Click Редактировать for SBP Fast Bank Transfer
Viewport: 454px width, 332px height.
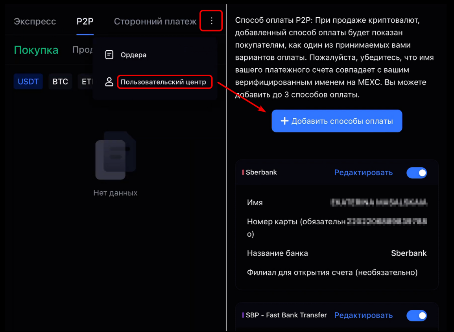[363, 315]
